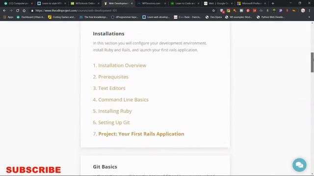Open the Chrome three-dot menu
This screenshot has width=314, height=176.
310,11
